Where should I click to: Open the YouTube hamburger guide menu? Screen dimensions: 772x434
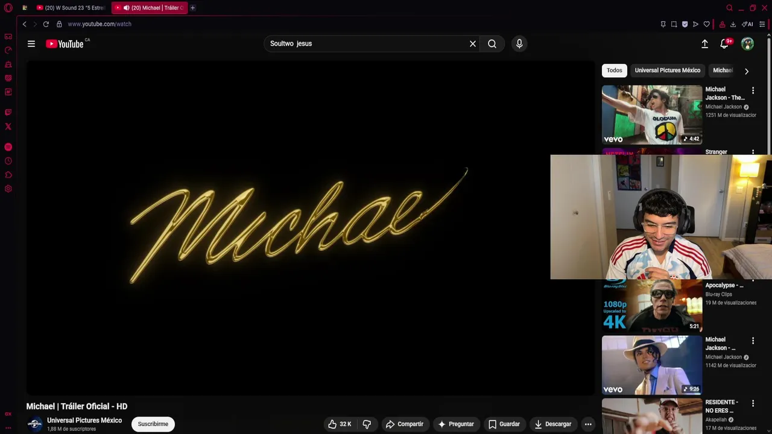pos(31,43)
